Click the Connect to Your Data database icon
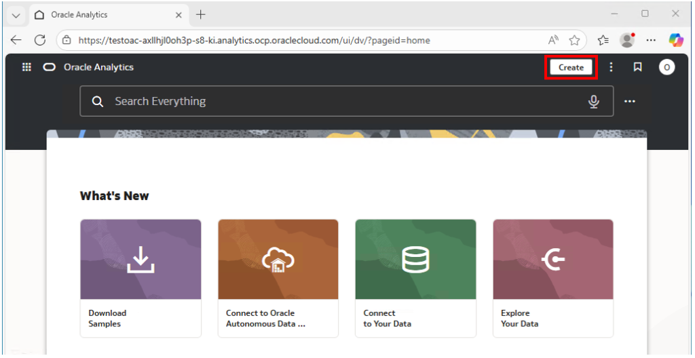 click(x=415, y=259)
